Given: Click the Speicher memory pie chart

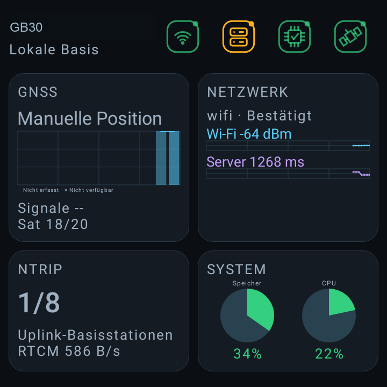Looking at the screenshot, I should pos(247,316).
